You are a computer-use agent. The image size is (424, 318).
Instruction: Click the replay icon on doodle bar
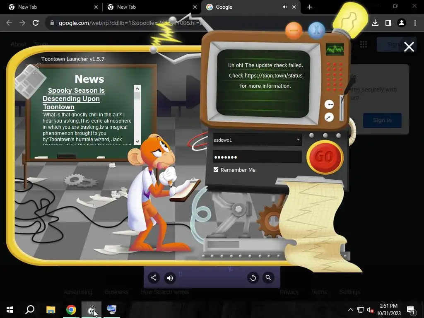click(x=253, y=278)
